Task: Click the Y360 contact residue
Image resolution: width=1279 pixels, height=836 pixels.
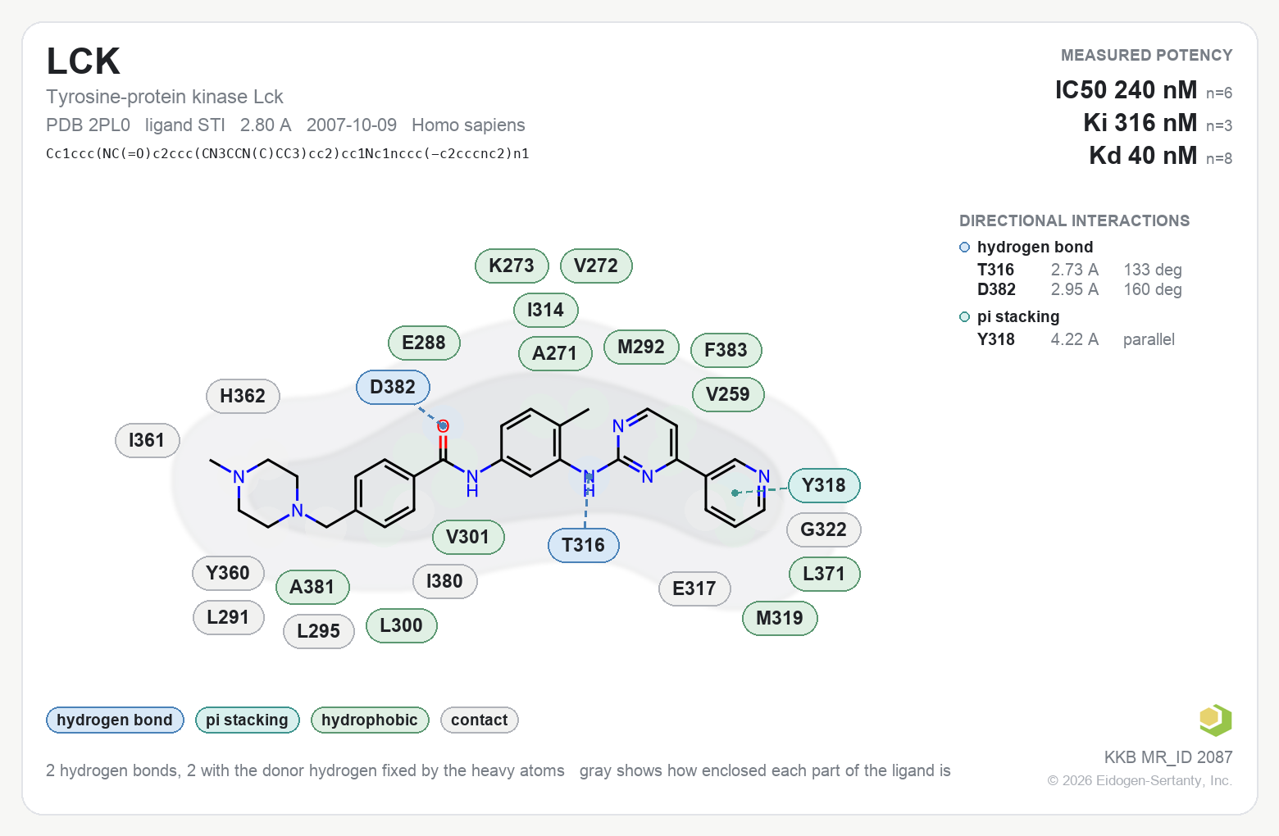Action: point(228,573)
